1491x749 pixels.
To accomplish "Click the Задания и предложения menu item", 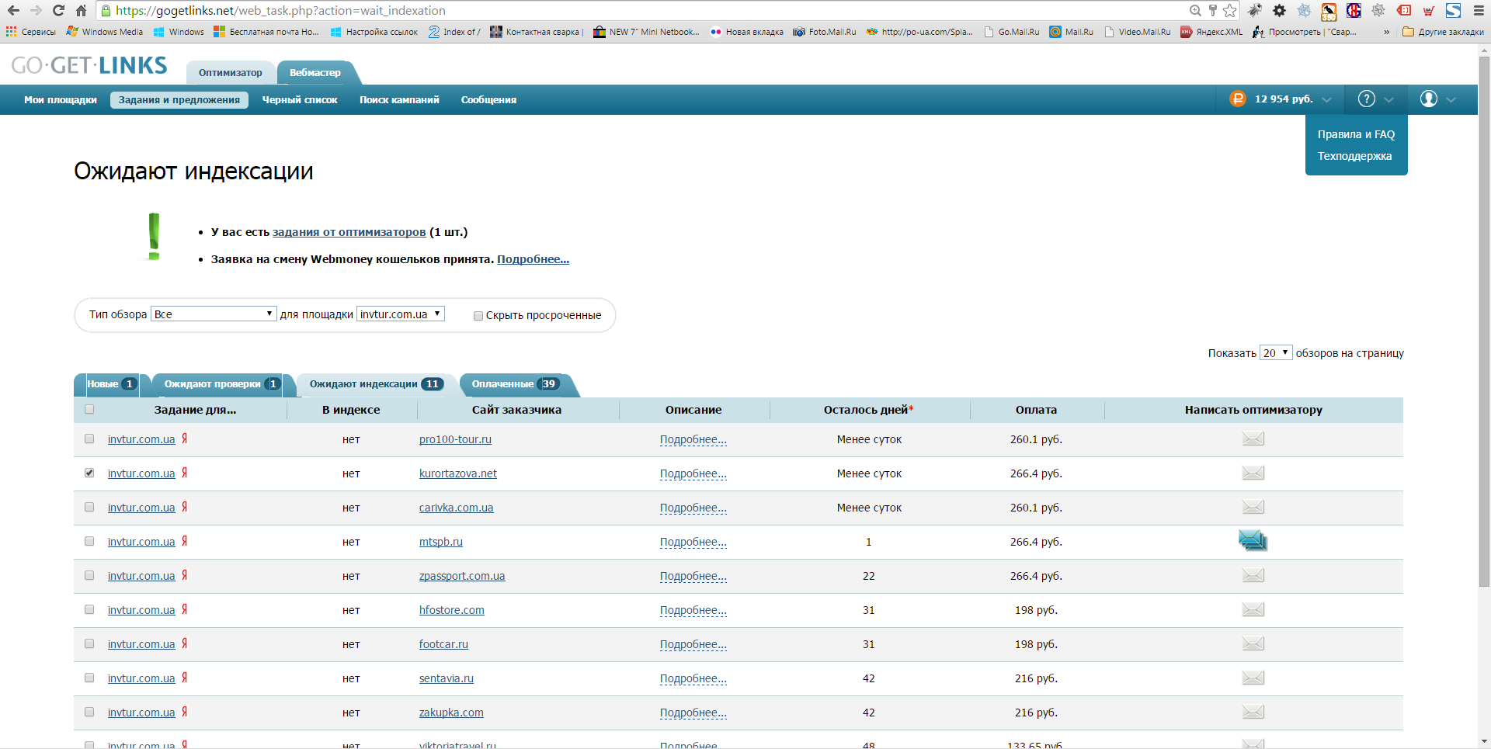I will 179,99.
